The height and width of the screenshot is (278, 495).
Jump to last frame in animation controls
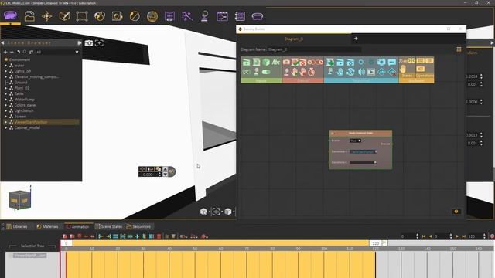coord(463,236)
